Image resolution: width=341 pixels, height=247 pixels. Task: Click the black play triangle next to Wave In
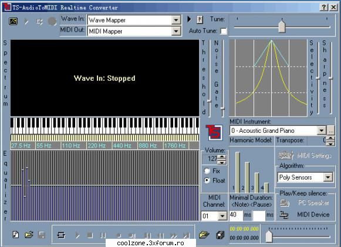[189, 19]
